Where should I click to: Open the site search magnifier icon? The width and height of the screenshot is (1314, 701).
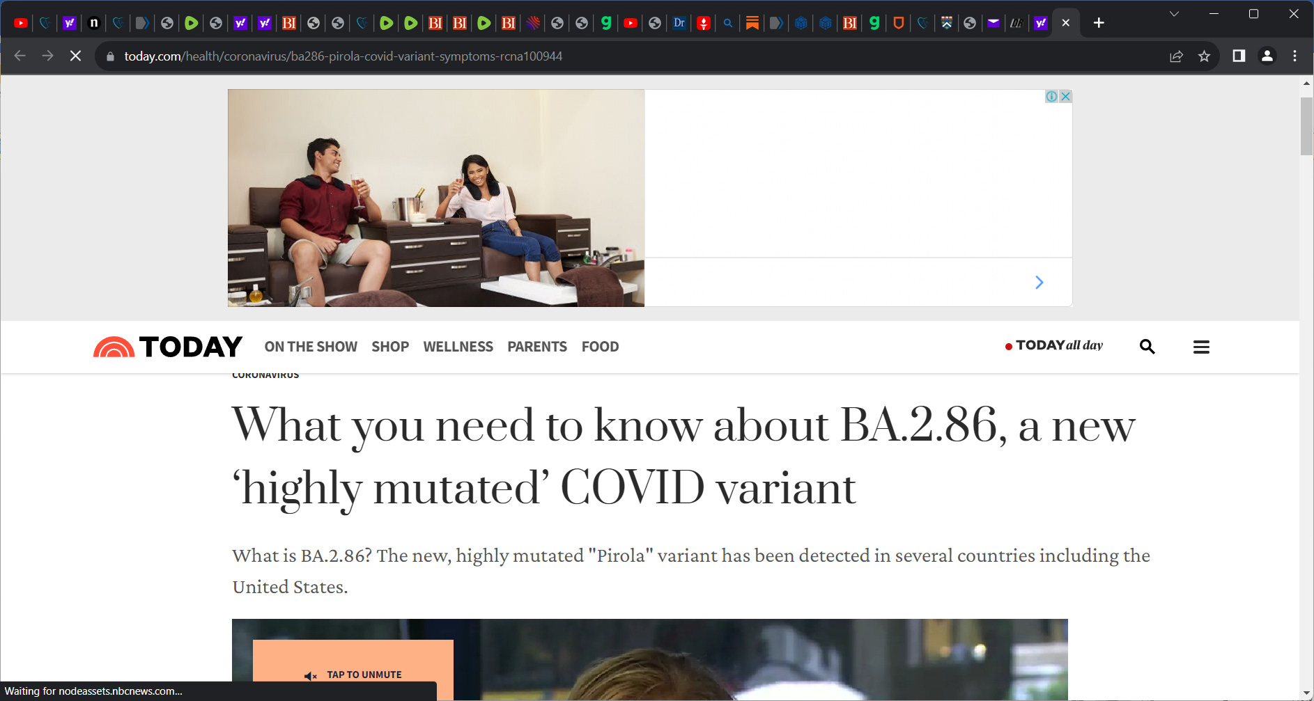[1147, 347]
